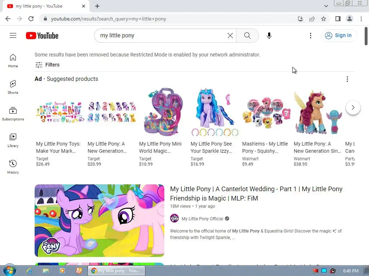The image size is (369, 276).
Task: Click the Mash'ems - My Little Pony Squishy title
Action: pyautogui.click(x=265, y=147)
